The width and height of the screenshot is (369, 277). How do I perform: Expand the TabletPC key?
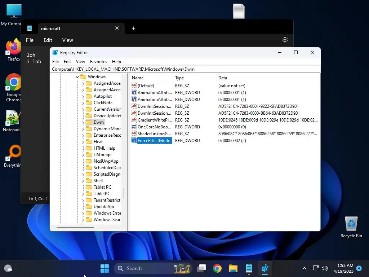83,194
